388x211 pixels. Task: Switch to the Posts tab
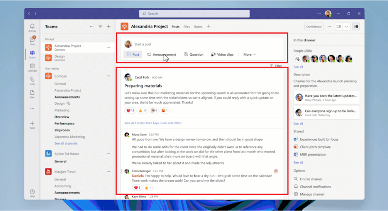175,27
